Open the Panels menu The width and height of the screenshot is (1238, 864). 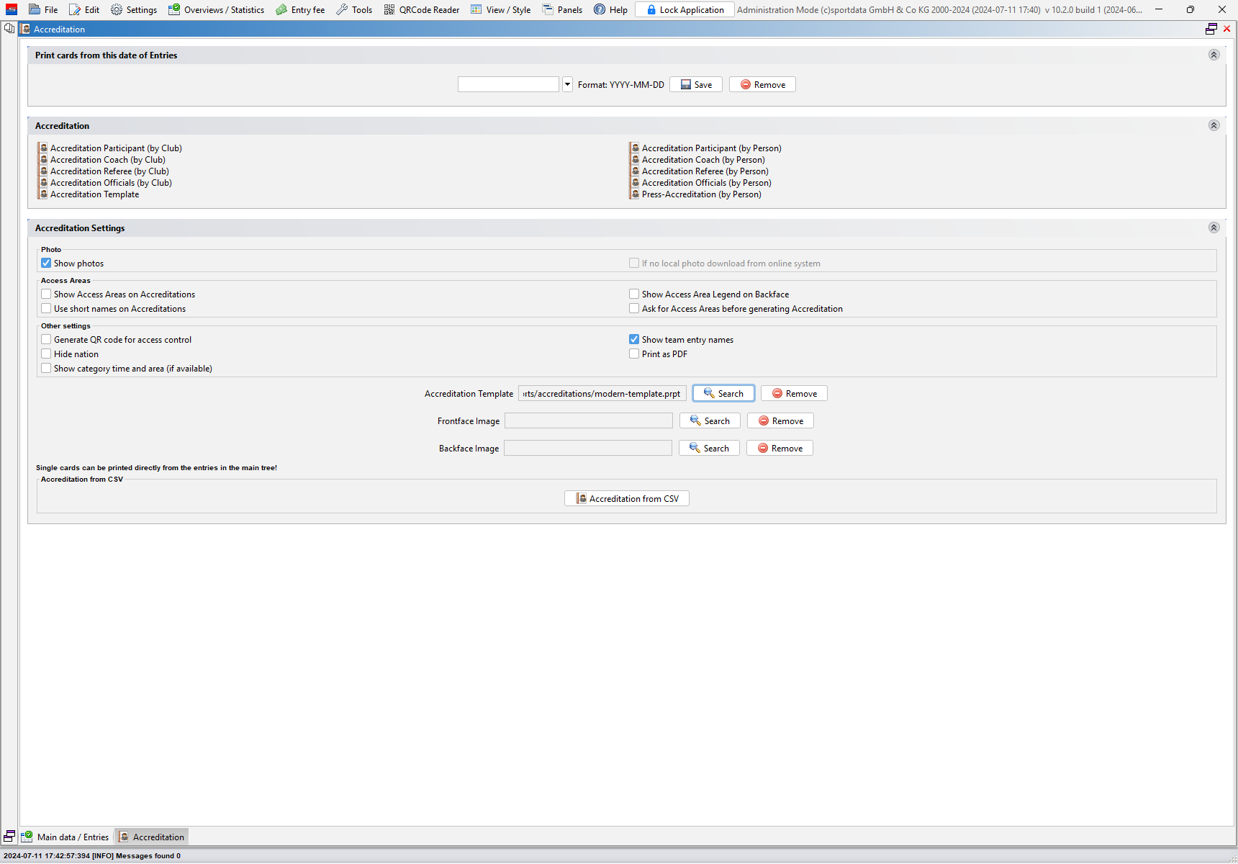pos(563,9)
